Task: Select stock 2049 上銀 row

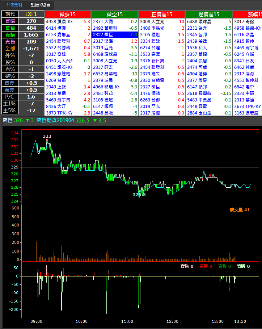Action: click(x=68, y=87)
